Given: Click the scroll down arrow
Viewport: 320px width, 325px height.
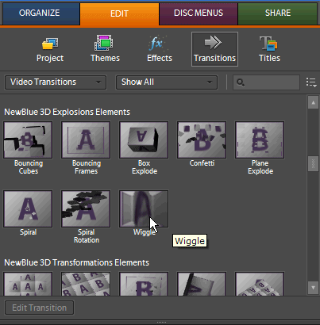Looking at the screenshot, I should tap(313, 288).
